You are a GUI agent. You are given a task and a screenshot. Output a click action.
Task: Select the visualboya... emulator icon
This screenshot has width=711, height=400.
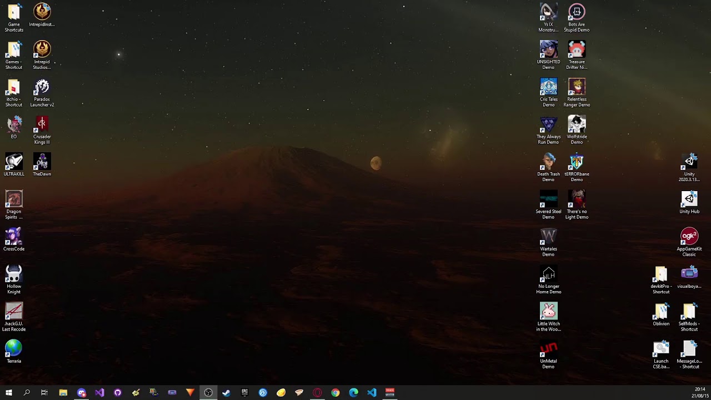coord(689,277)
